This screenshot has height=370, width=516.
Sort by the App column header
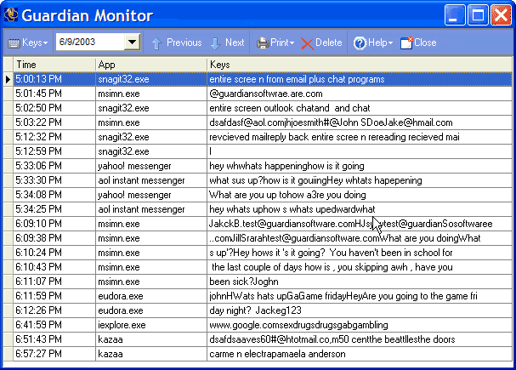click(151, 65)
